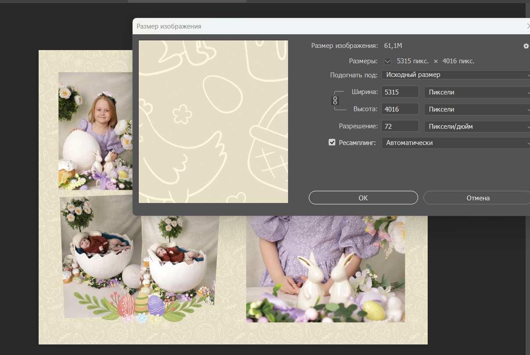
Task: Click the preview image inside the dialog
Action: pyautogui.click(x=213, y=122)
